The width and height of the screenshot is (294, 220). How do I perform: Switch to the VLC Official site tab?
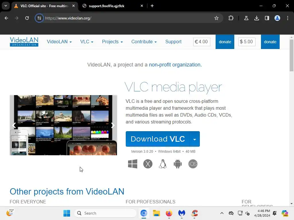coord(44,6)
